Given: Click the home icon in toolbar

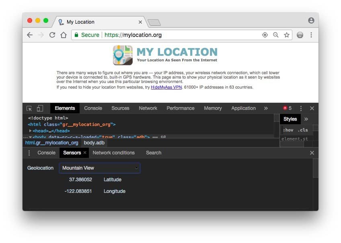Looking at the screenshot, I should [x=63, y=35].
